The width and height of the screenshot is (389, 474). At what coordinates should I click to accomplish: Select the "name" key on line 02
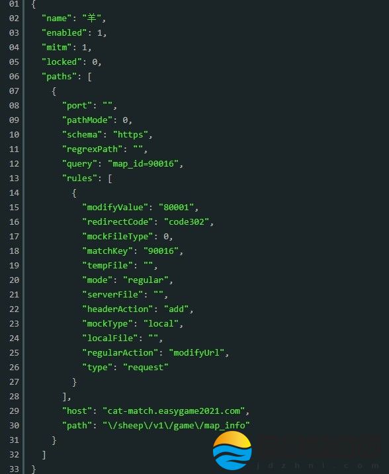(x=56, y=19)
